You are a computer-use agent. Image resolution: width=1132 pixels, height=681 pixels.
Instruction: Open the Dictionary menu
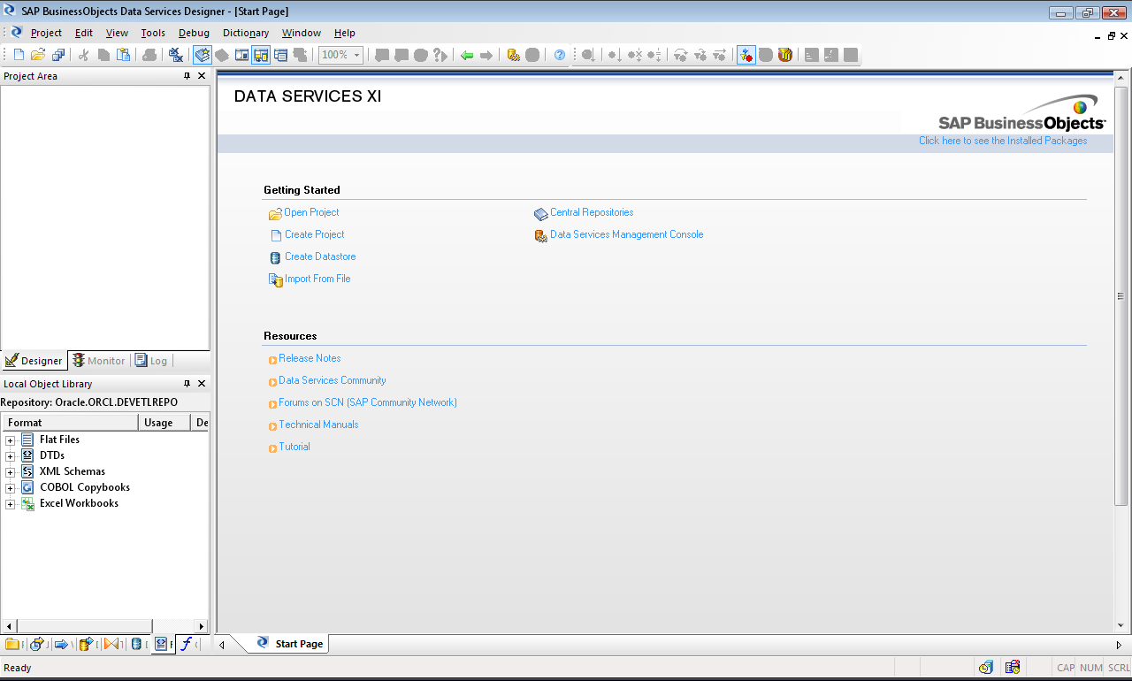point(246,33)
